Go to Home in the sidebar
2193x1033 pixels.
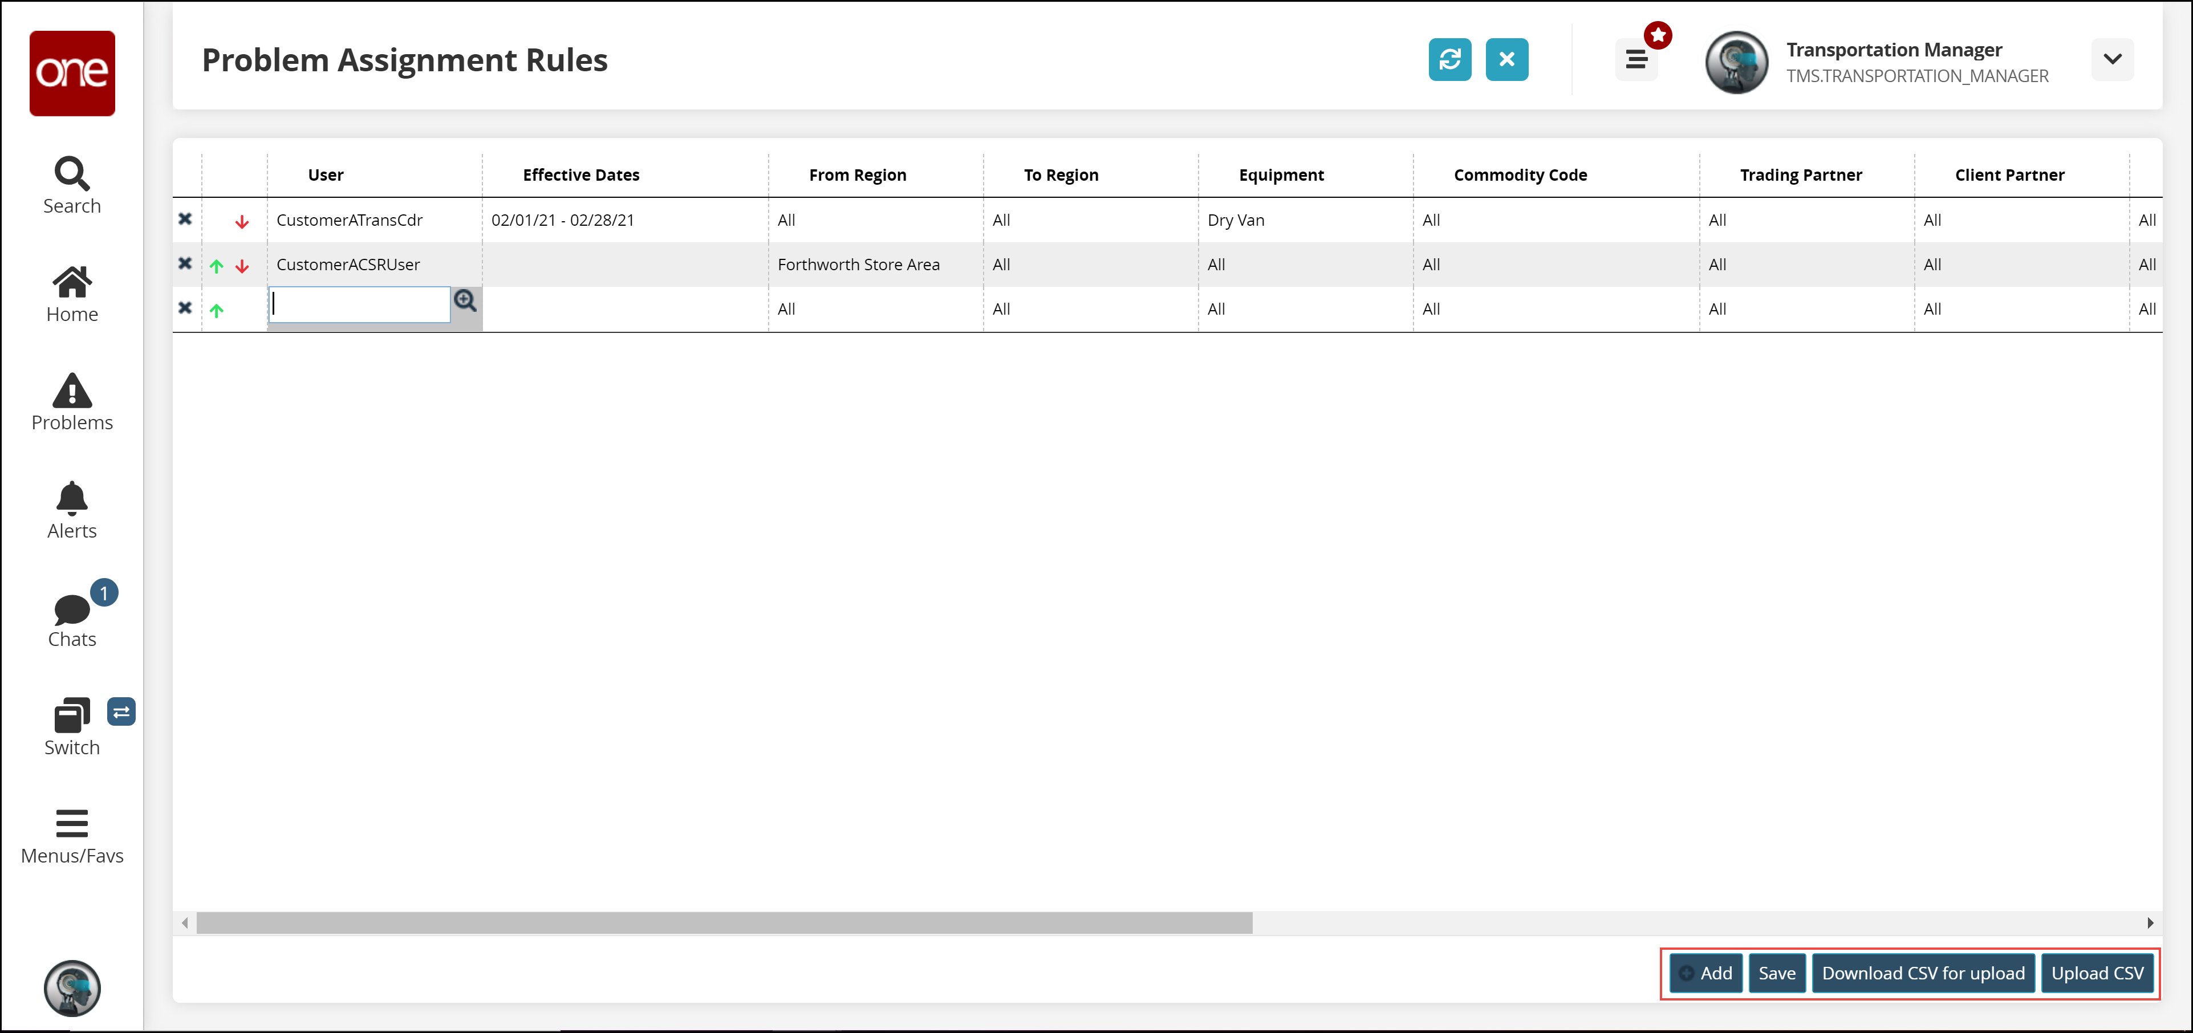pyautogui.click(x=72, y=294)
